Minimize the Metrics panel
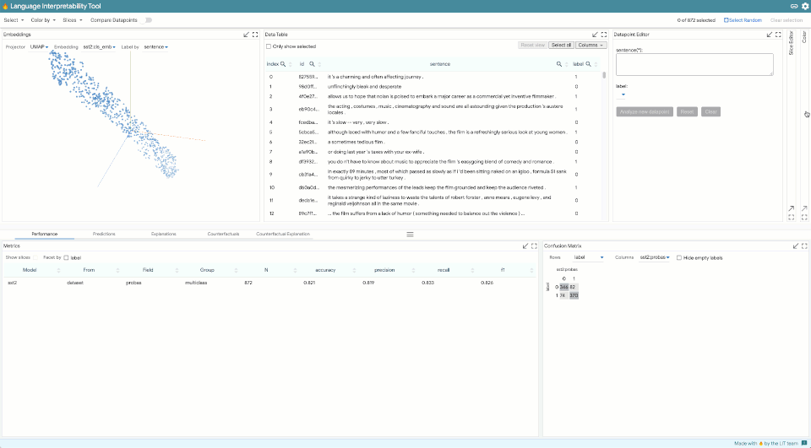Image resolution: width=811 pixels, height=448 pixels. click(x=525, y=246)
